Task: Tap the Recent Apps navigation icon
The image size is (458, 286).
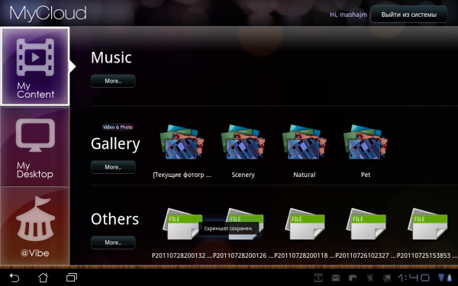Action: pyautogui.click(x=72, y=278)
